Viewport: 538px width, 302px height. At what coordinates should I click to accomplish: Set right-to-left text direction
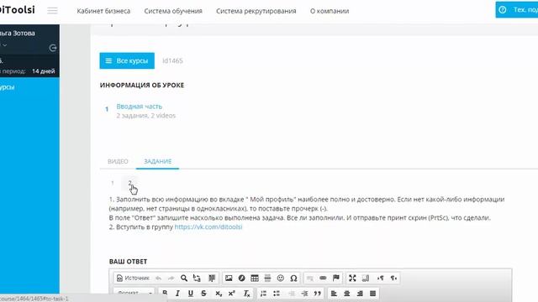tap(393, 278)
